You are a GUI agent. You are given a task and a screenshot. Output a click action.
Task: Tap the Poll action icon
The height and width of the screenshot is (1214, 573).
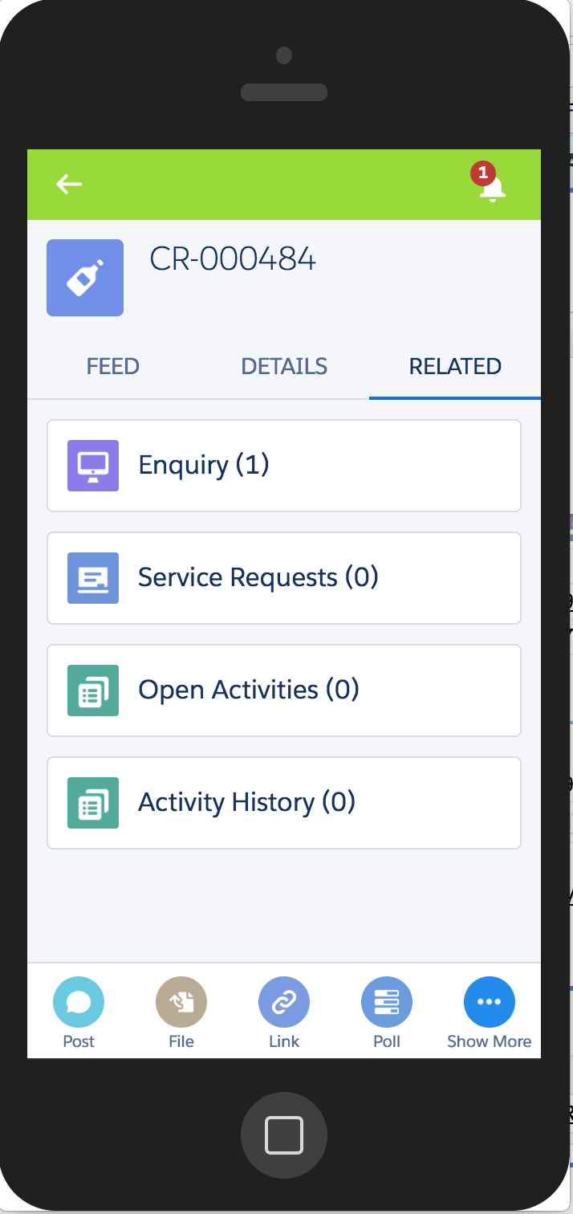(387, 1002)
